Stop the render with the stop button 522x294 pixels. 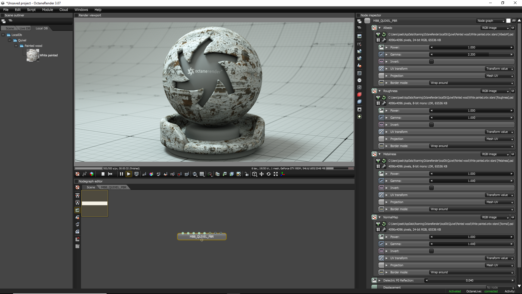(x=103, y=174)
